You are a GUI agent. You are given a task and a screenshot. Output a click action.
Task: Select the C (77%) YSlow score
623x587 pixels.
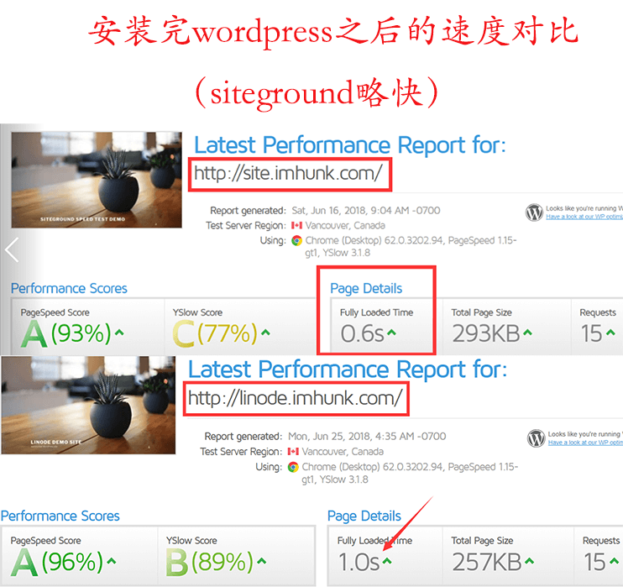(215, 333)
